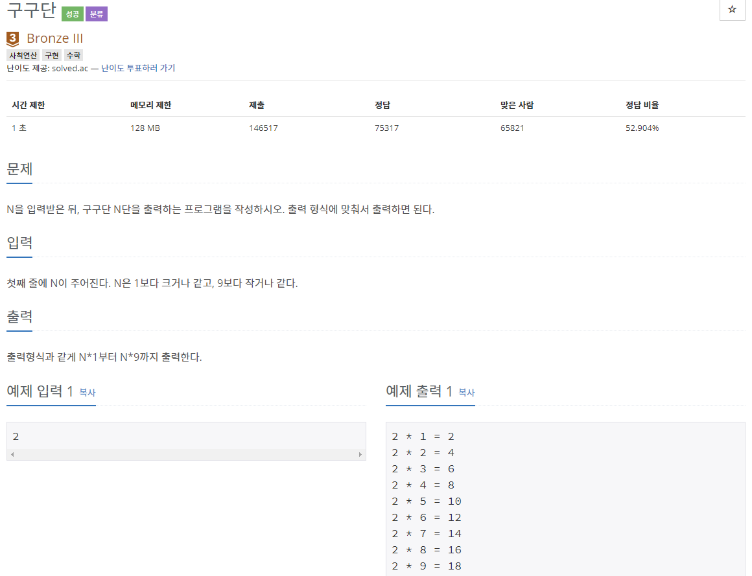Image resolution: width=752 pixels, height=576 pixels.
Task: Open the 사칙연산 tag
Action: coord(23,55)
